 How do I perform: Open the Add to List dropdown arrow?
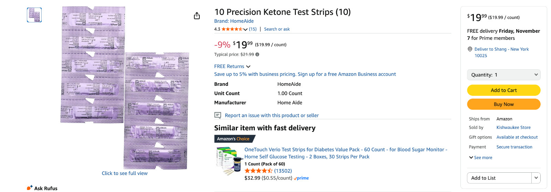coord(536,178)
